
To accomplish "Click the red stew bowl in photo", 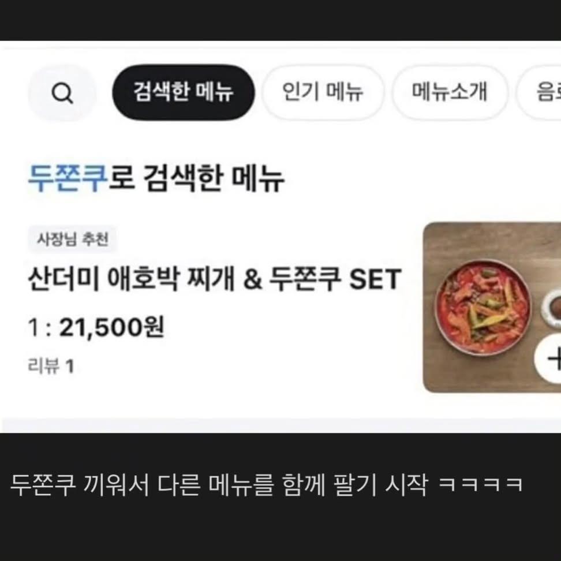I will (x=483, y=308).
